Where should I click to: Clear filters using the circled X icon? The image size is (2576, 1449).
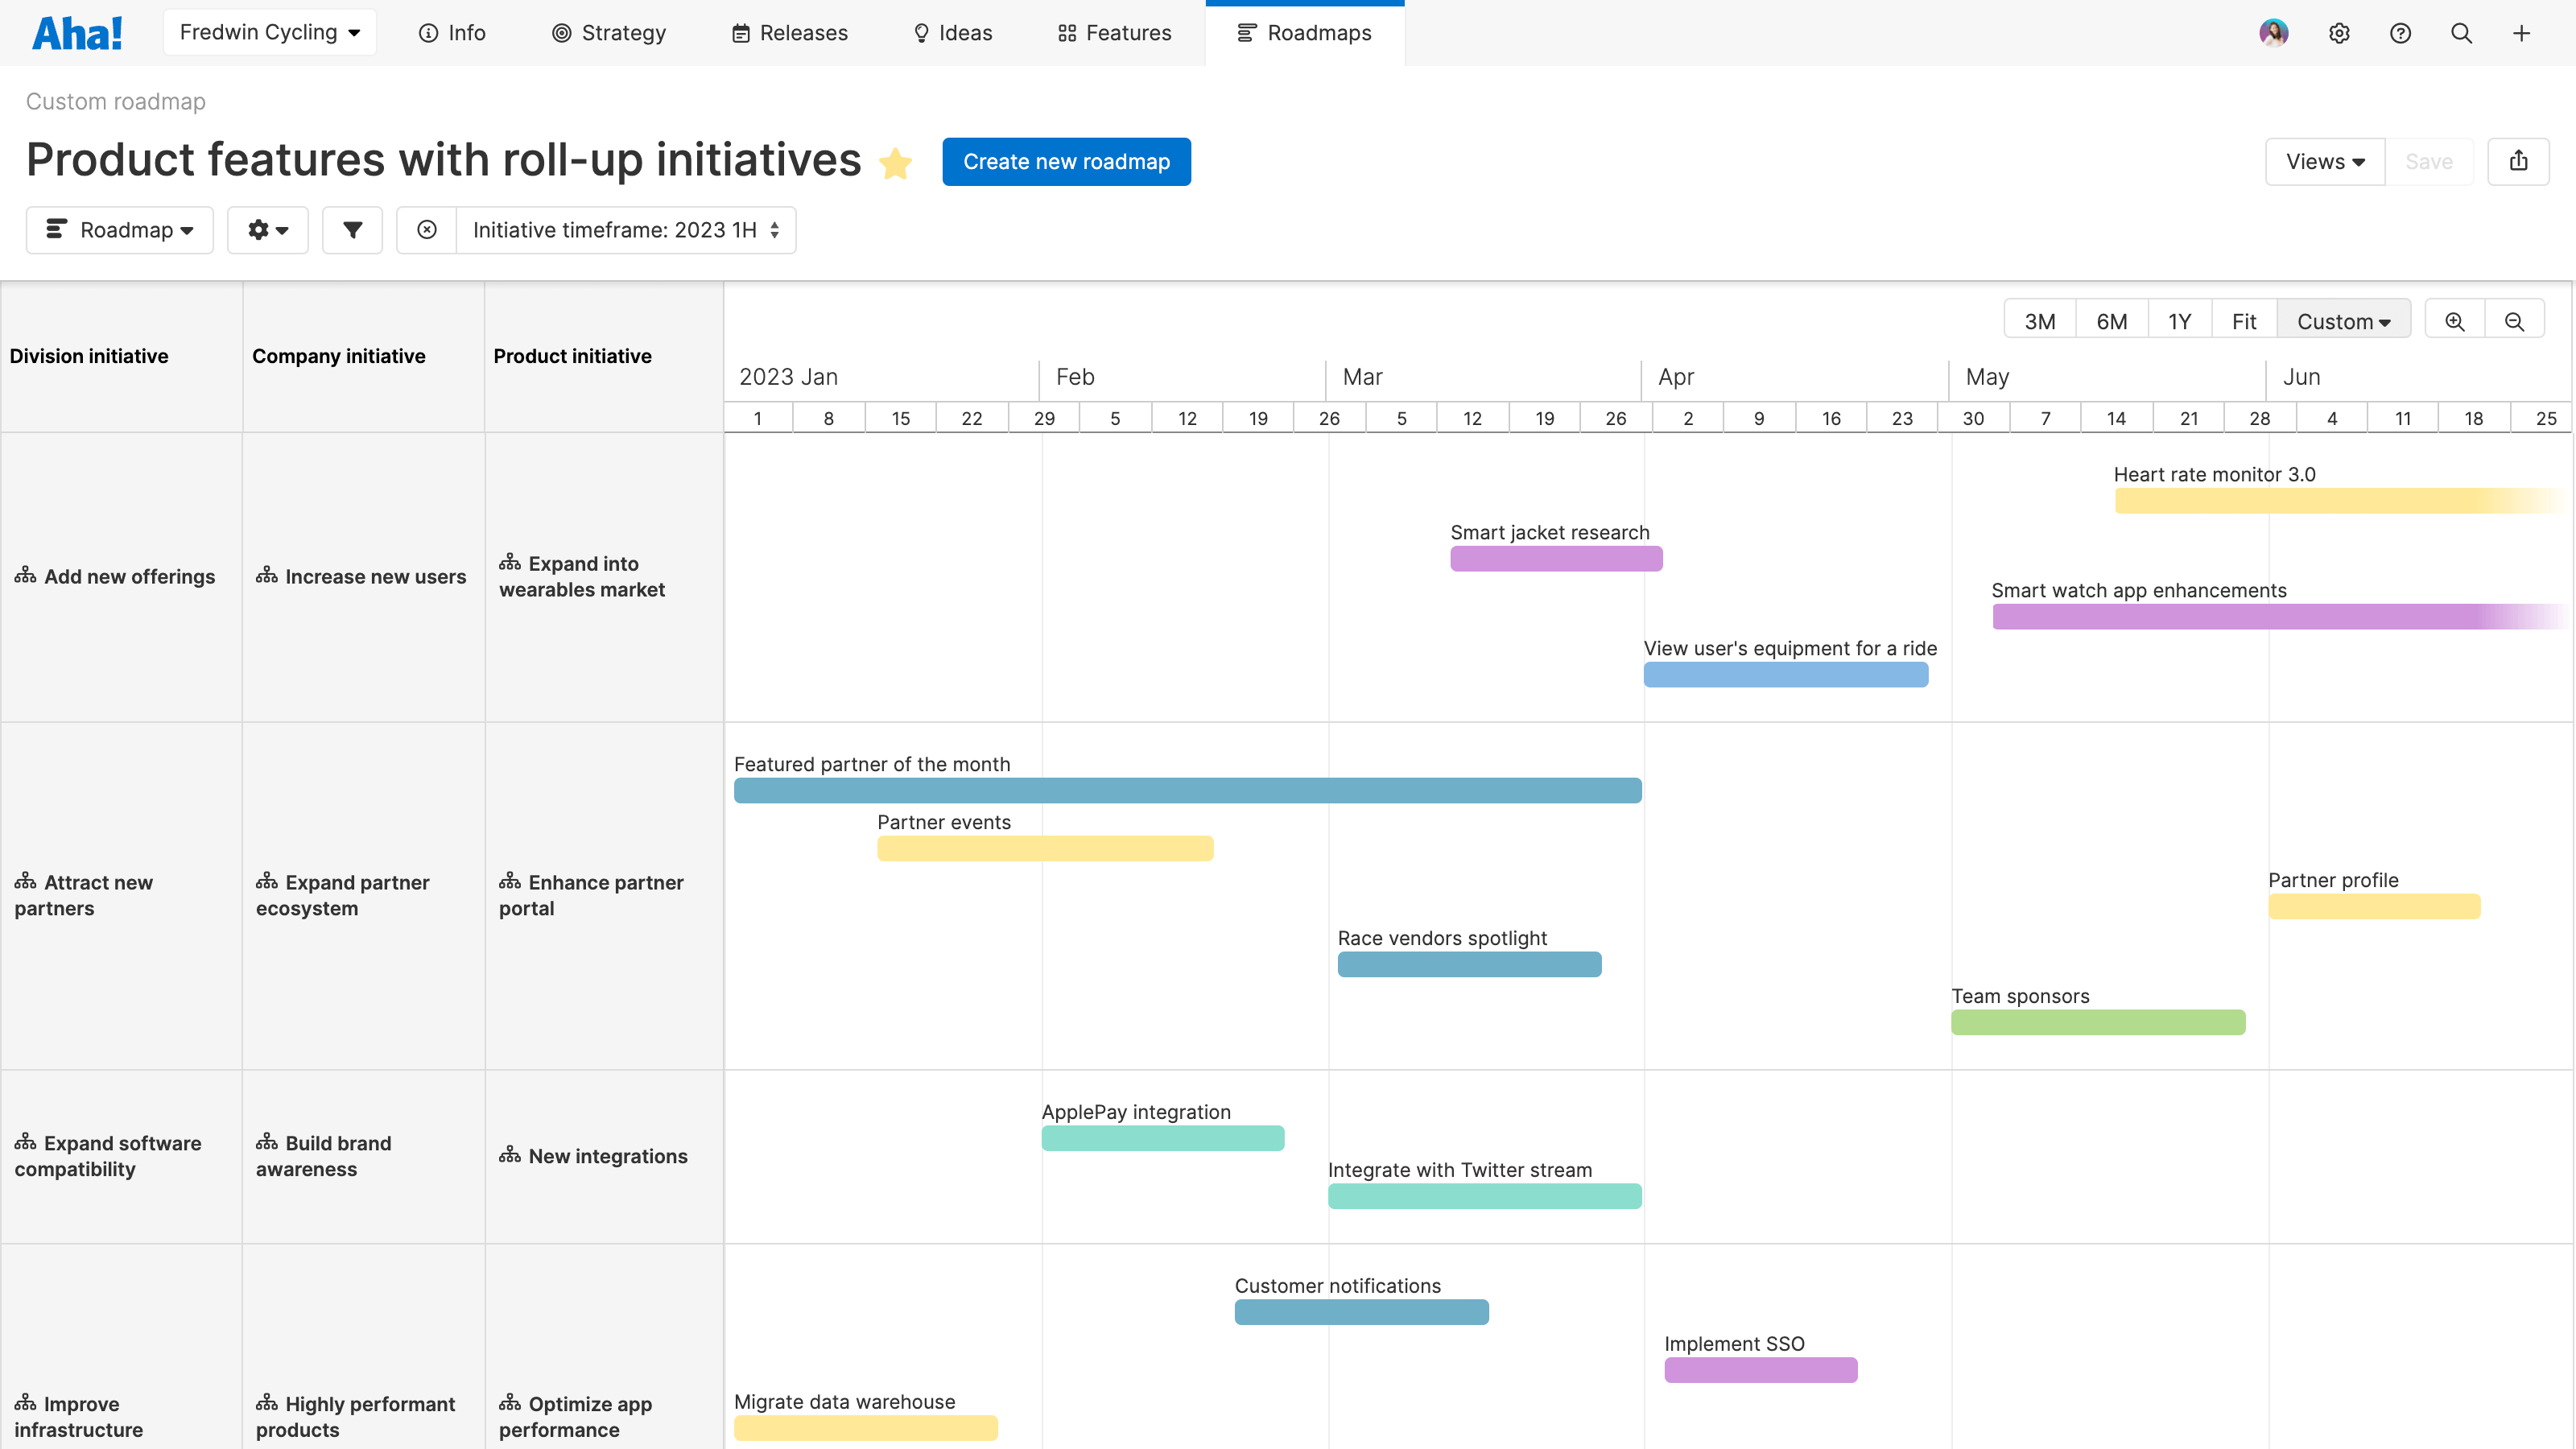pos(427,229)
